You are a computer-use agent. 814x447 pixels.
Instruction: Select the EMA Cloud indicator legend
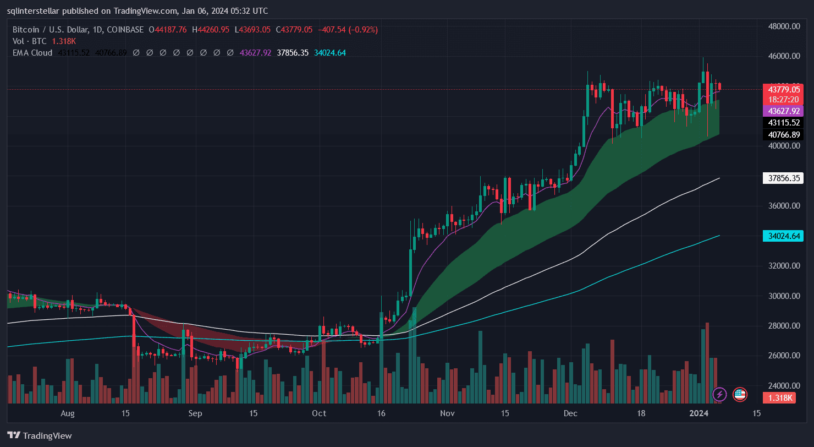coord(32,53)
